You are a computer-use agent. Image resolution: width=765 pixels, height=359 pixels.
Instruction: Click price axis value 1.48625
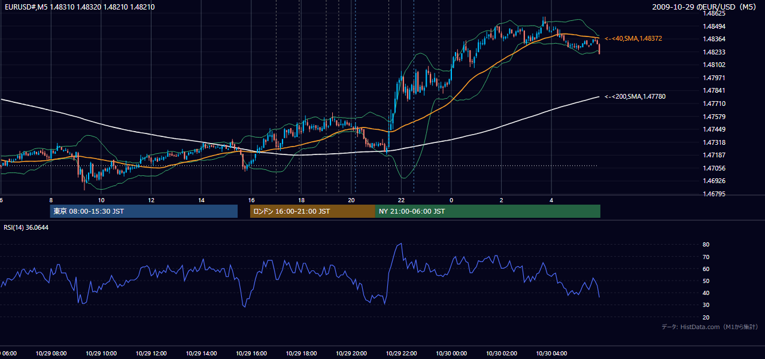[715, 13]
